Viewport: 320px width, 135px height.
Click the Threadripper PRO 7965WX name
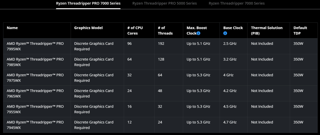[x=35, y=94]
